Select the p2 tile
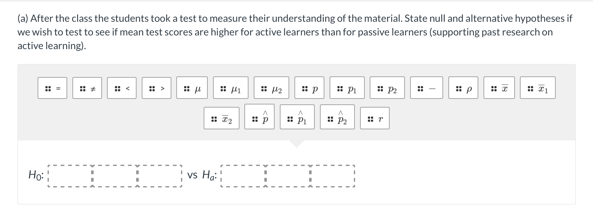Image resolution: width=593 pixels, height=216 pixels. [x=387, y=88]
